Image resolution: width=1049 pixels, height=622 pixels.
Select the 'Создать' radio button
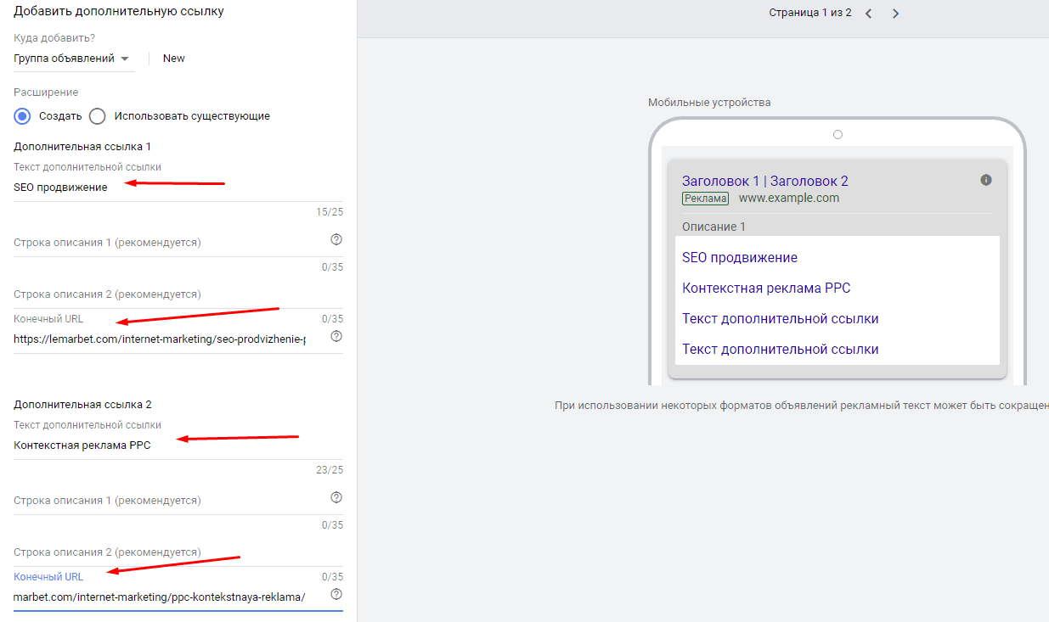[x=21, y=116]
